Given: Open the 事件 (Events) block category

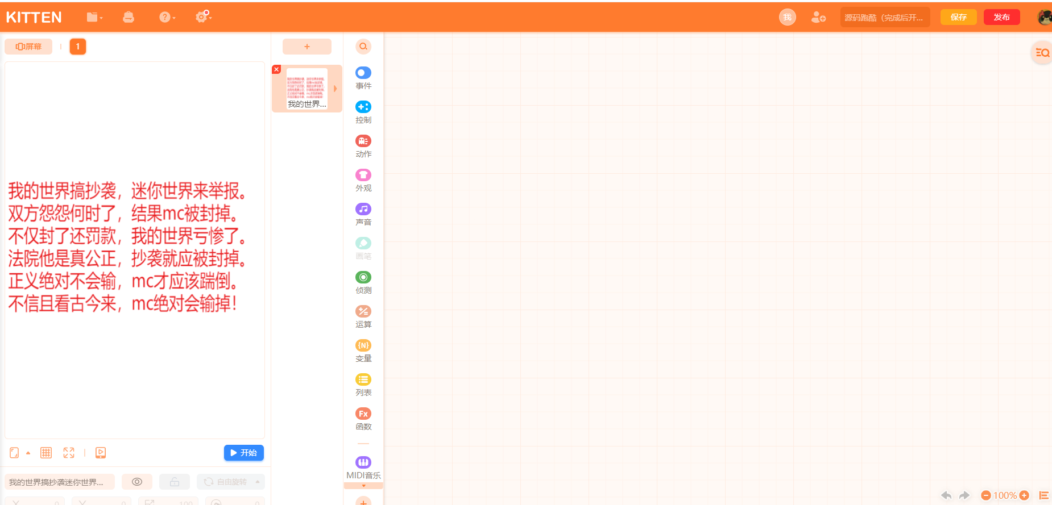Looking at the screenshot, I should click(x=363, y=78).
